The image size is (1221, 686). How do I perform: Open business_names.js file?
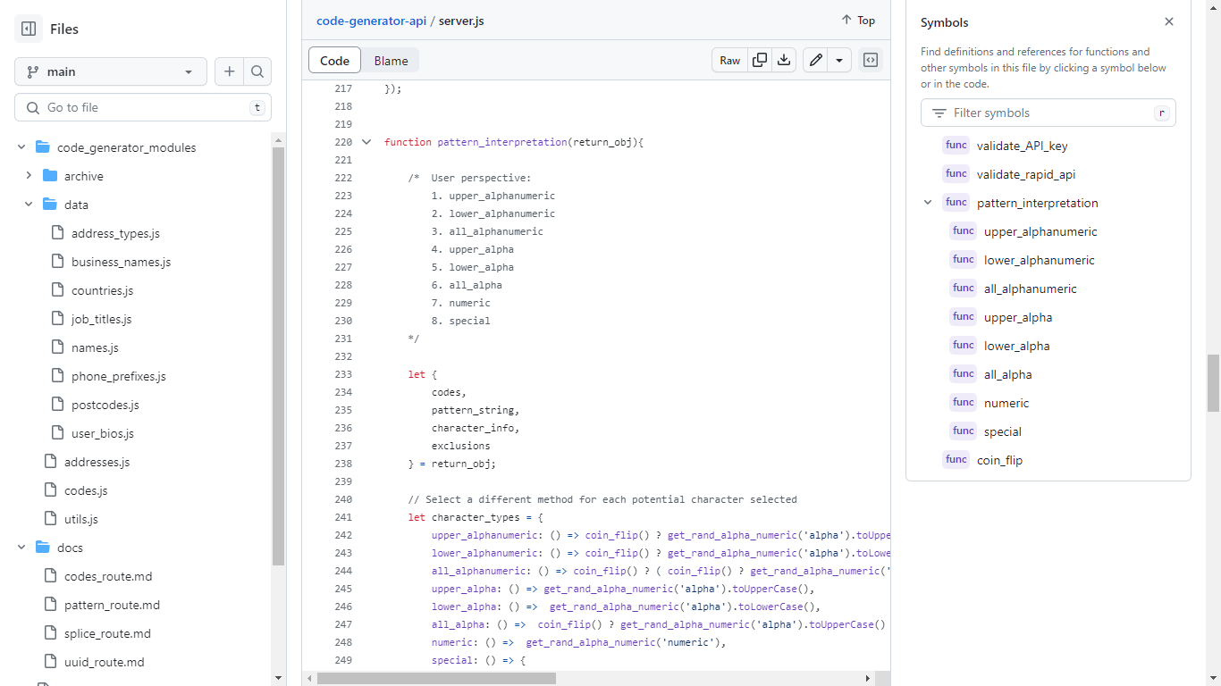[121, 262]
